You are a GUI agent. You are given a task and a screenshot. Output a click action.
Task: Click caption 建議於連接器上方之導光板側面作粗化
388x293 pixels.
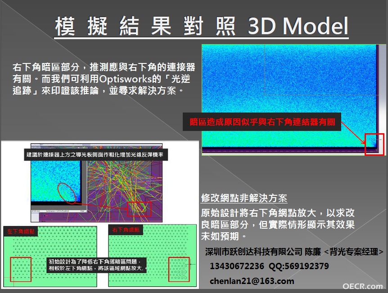click(x=96, y=155)
